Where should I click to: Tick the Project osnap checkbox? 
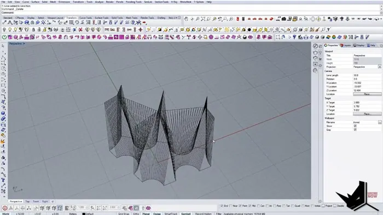[x=323, y=206]
